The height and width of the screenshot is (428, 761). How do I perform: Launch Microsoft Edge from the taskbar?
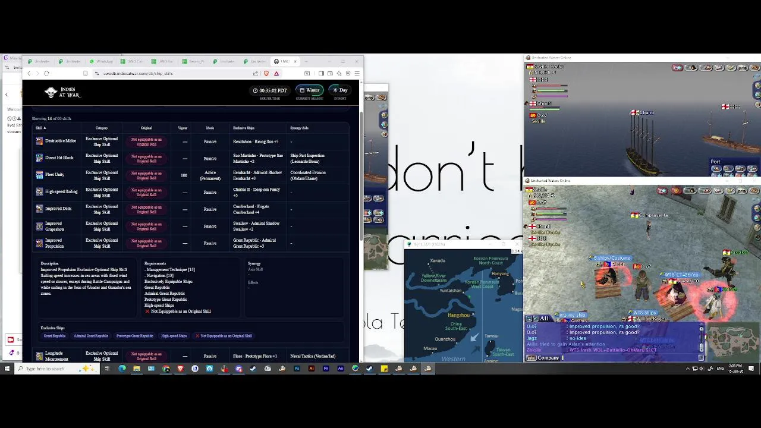(x=122, y=369)
